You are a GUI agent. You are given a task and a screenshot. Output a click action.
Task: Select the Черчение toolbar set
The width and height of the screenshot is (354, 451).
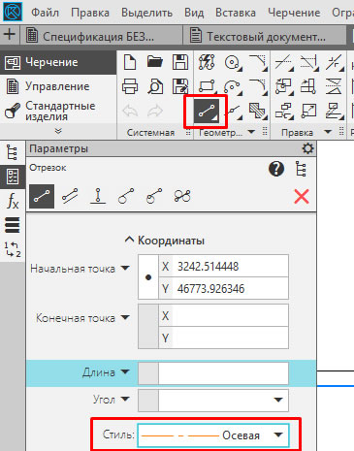click(x=58, y=62)
